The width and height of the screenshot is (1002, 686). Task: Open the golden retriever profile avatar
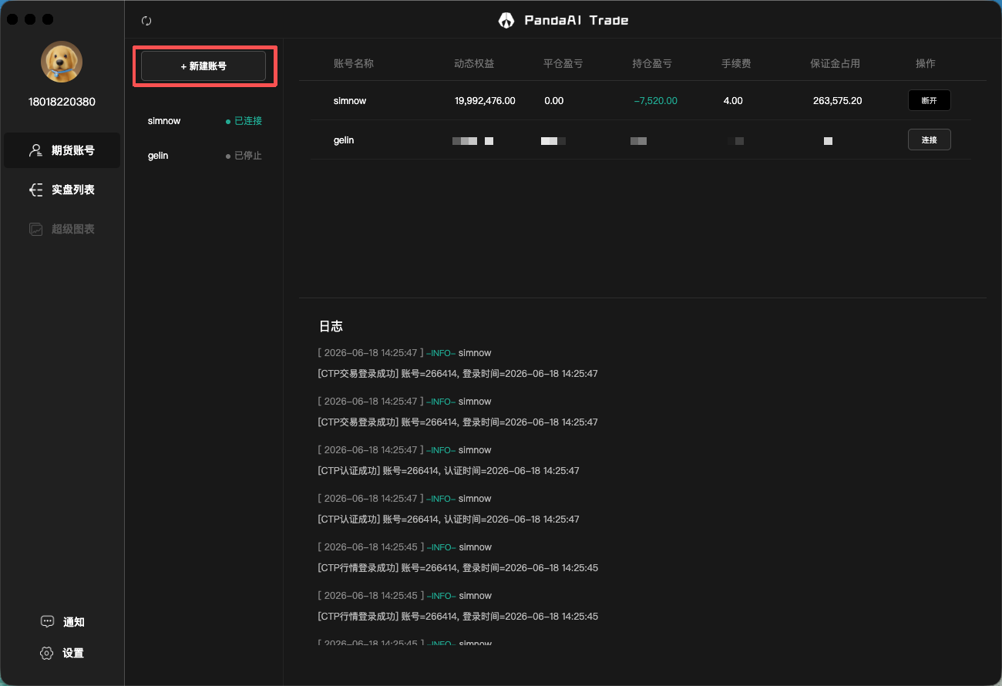coord(62,62)
